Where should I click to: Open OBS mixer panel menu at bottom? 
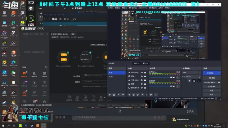pos(156,95)
